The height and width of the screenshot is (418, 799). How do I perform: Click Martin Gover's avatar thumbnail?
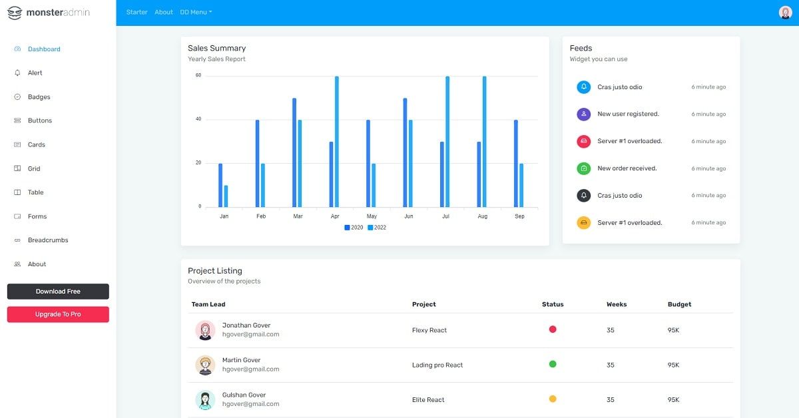(x=205, y=365)
